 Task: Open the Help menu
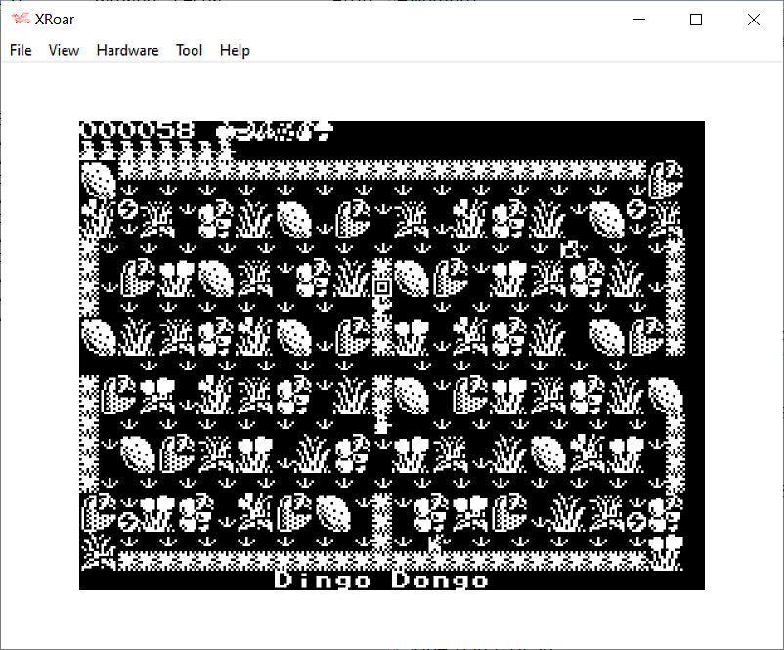tap(235, 50)
